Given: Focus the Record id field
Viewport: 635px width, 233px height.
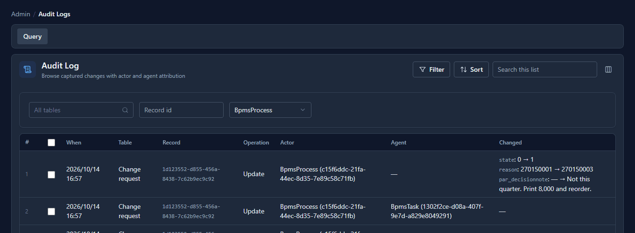Looking at the screenshot, I should [181, 110].
